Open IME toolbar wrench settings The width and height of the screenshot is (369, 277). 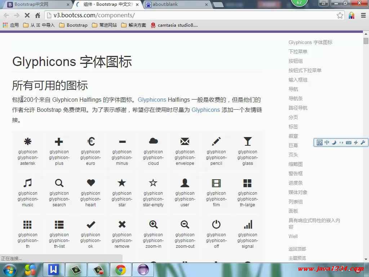pyautogui.click(x=363, y=142)
